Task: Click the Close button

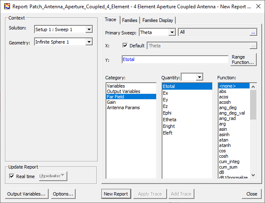Action: click(252, 194)
